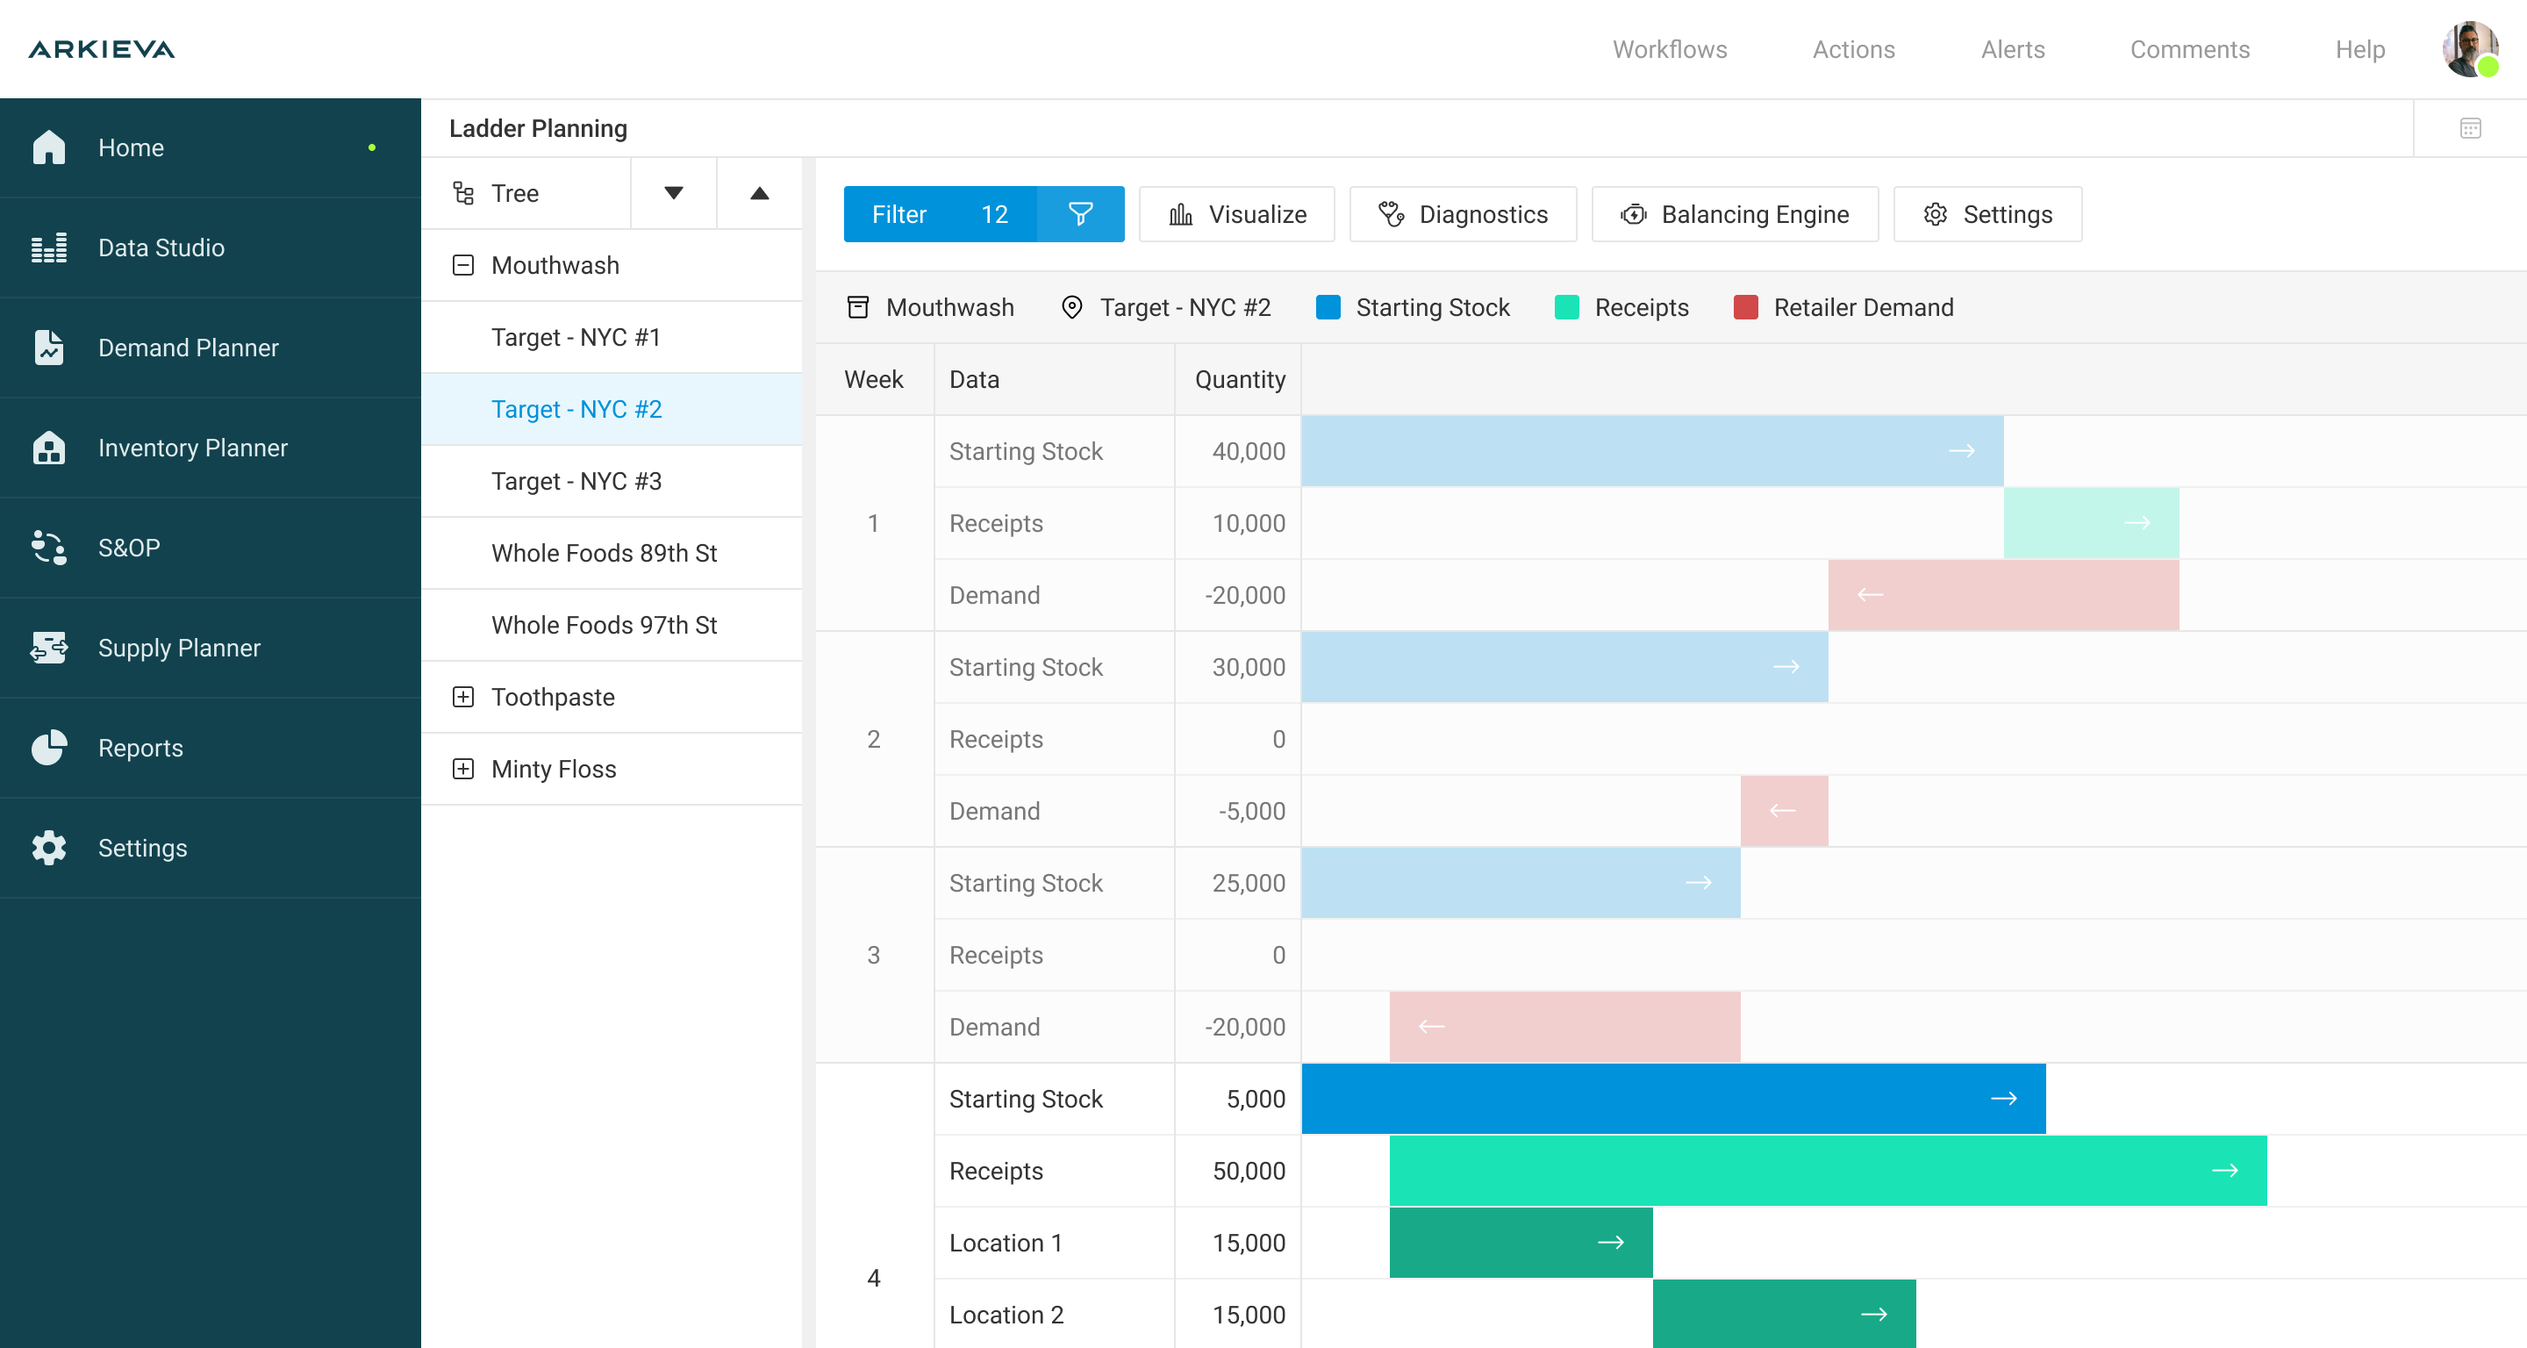The image size is (2527, 1348).
Task: Open user profile avatar
Action: [x=2469, y=49]
